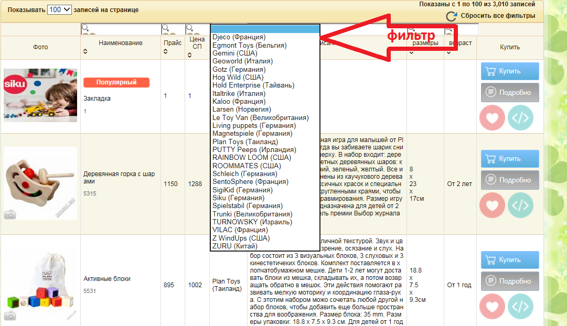
Task: Open the wooden slide product photo
Action: 40,183
